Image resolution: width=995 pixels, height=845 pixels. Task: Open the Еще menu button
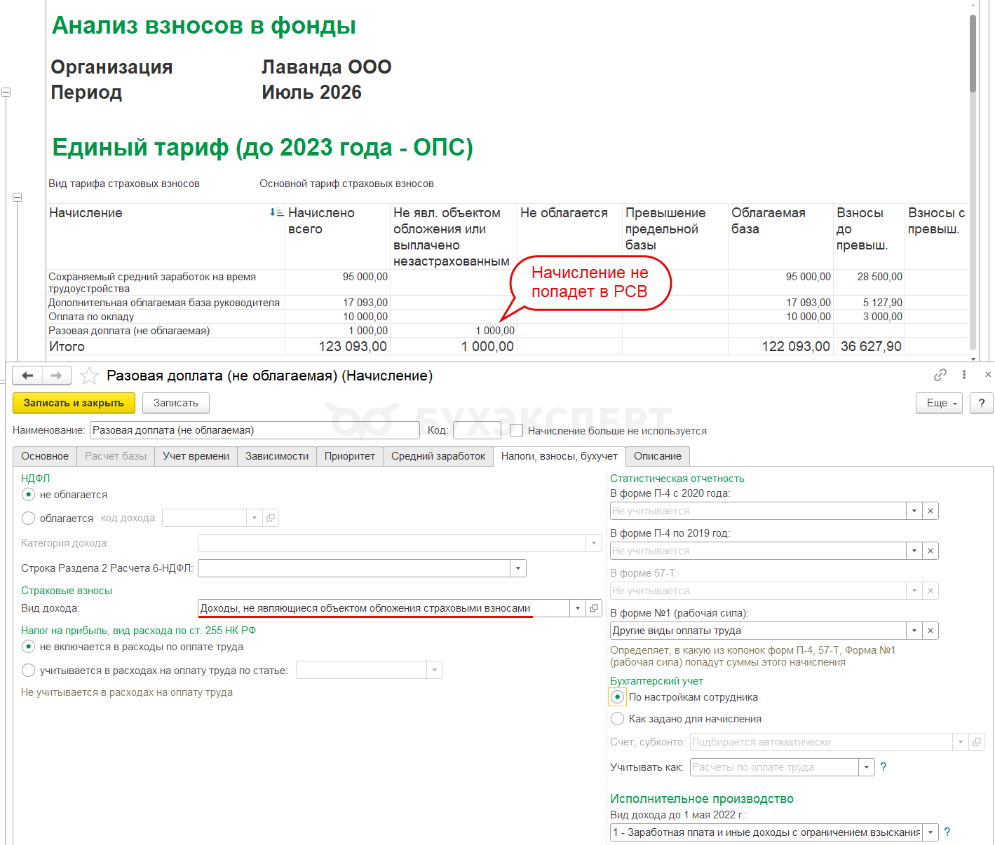pyautogui.click(x=940, y=403)
